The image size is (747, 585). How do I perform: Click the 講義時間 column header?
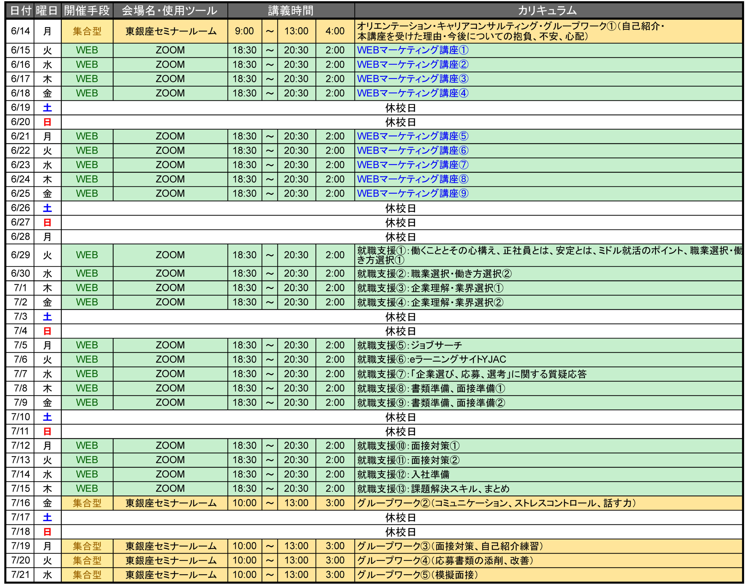(x=291, y=10)
